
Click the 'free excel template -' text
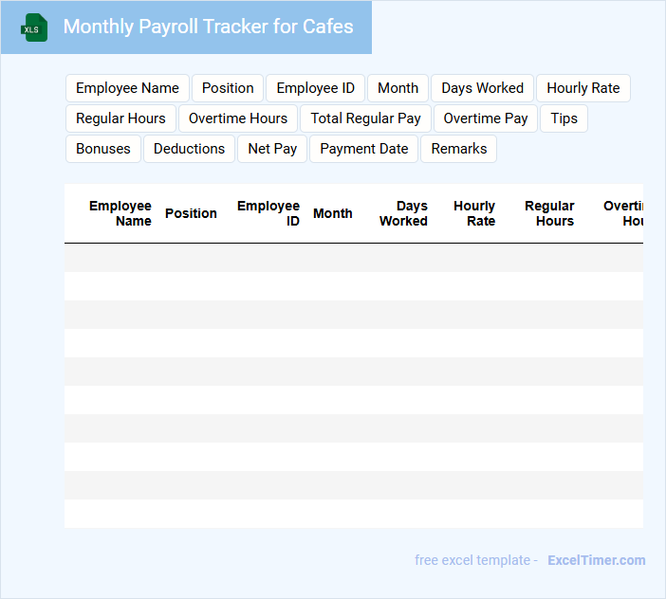coord(476,560)
